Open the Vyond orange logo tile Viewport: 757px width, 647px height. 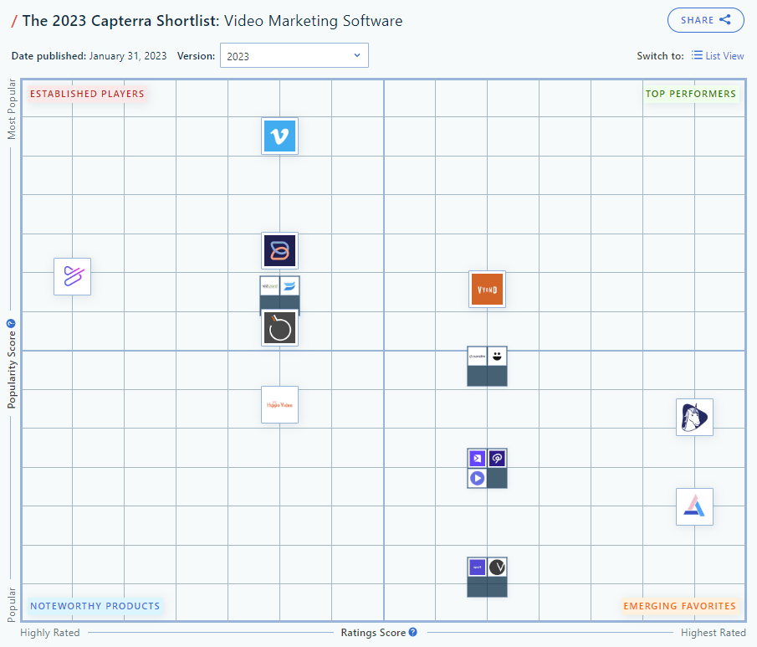(487, 289)
